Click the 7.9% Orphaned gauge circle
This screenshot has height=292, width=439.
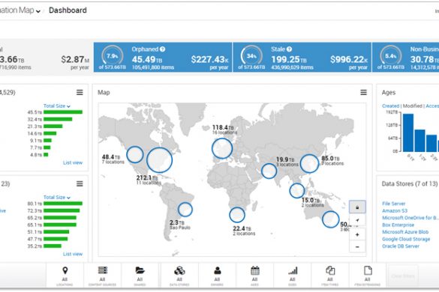pos(113,55)
